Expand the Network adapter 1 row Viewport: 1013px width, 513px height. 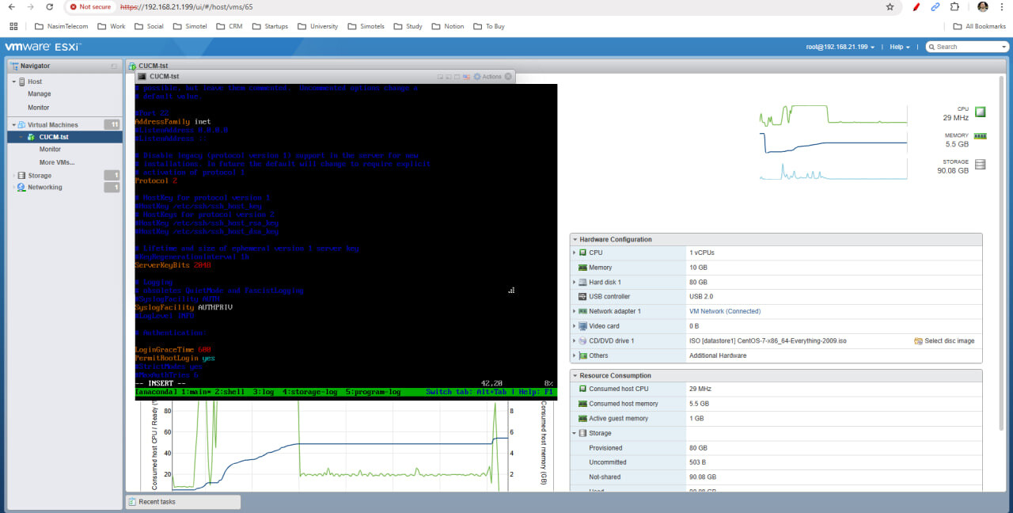(575, 311)
